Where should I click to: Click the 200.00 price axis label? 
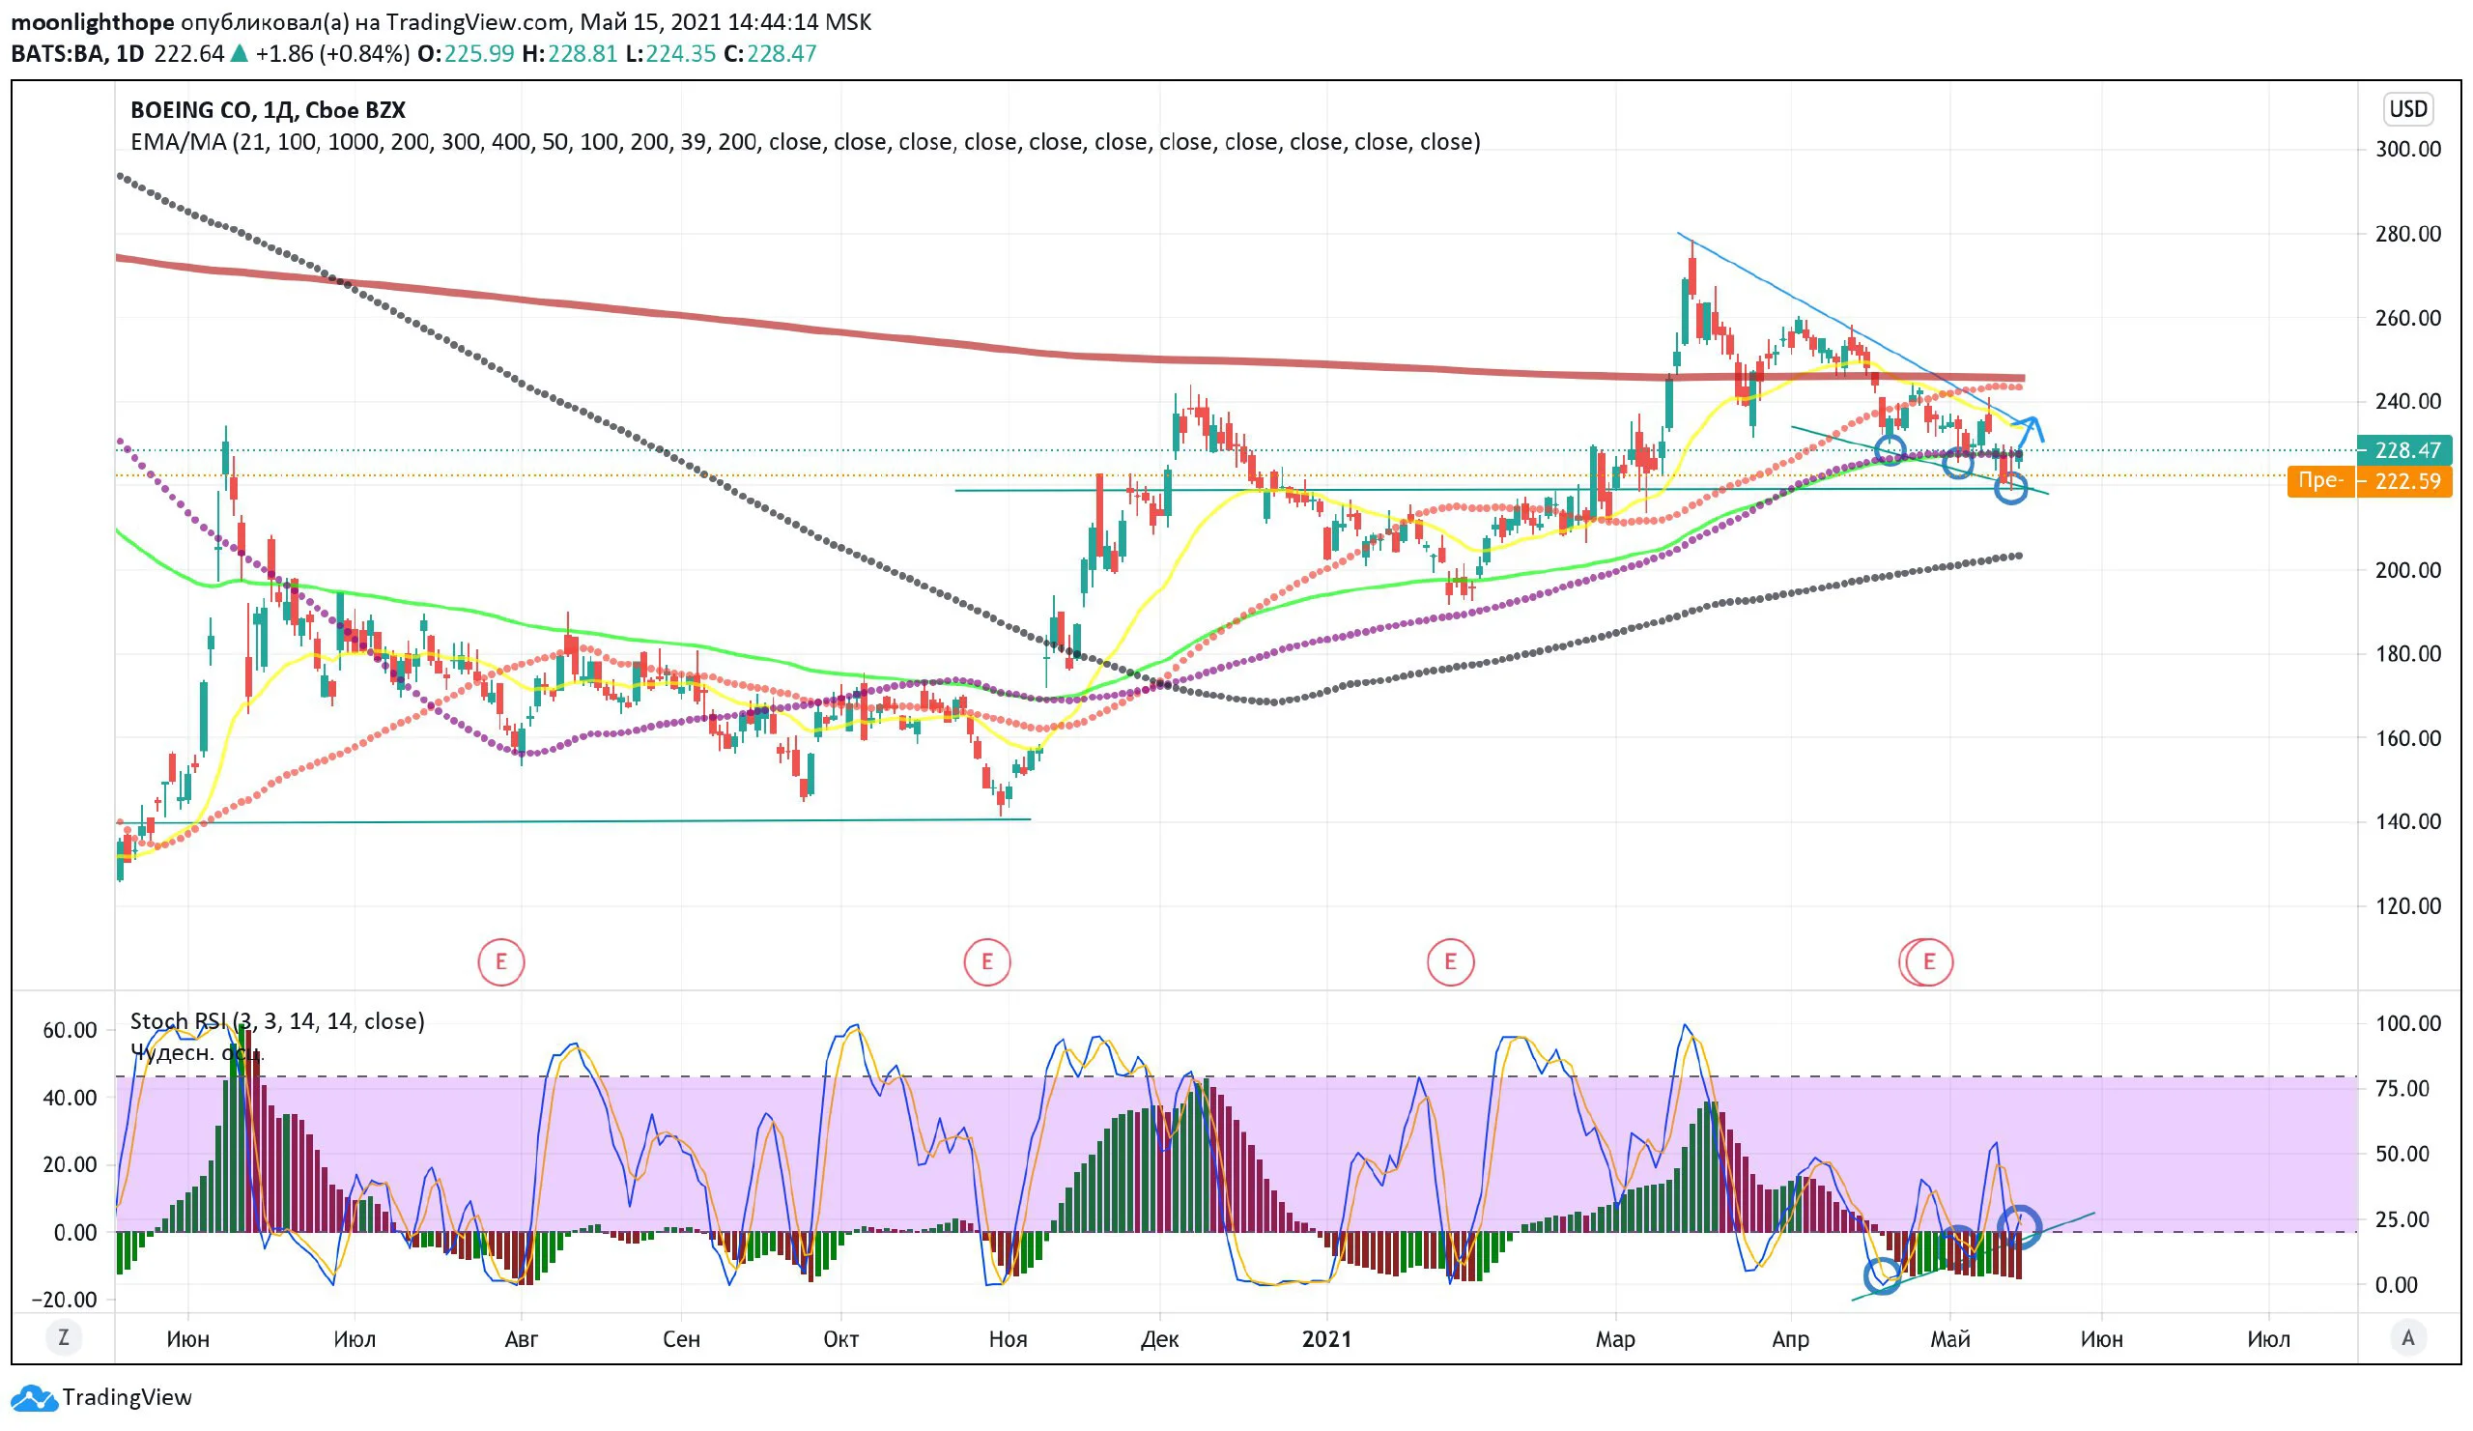(2407, 570)
